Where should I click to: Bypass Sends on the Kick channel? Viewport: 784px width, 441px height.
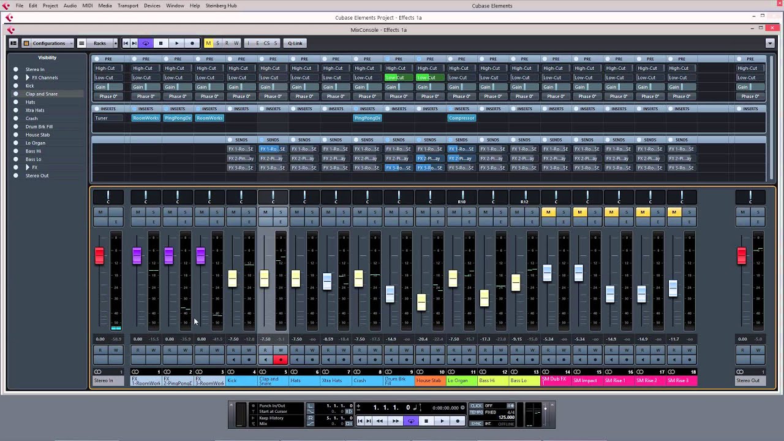coord(230,140)
